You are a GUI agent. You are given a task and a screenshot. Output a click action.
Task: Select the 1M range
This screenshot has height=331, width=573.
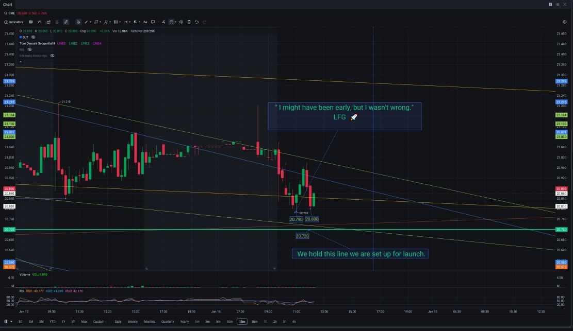(31, 322)
